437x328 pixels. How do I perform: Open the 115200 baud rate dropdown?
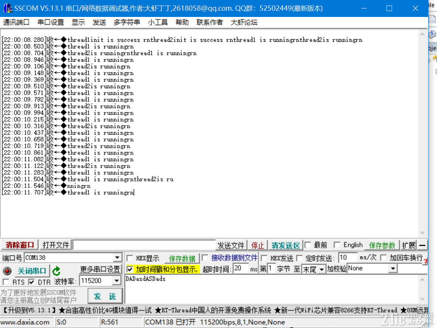117,280
